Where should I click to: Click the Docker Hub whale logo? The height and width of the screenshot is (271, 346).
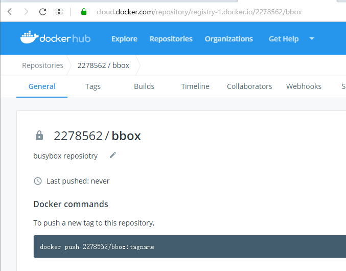coord(55,38)
